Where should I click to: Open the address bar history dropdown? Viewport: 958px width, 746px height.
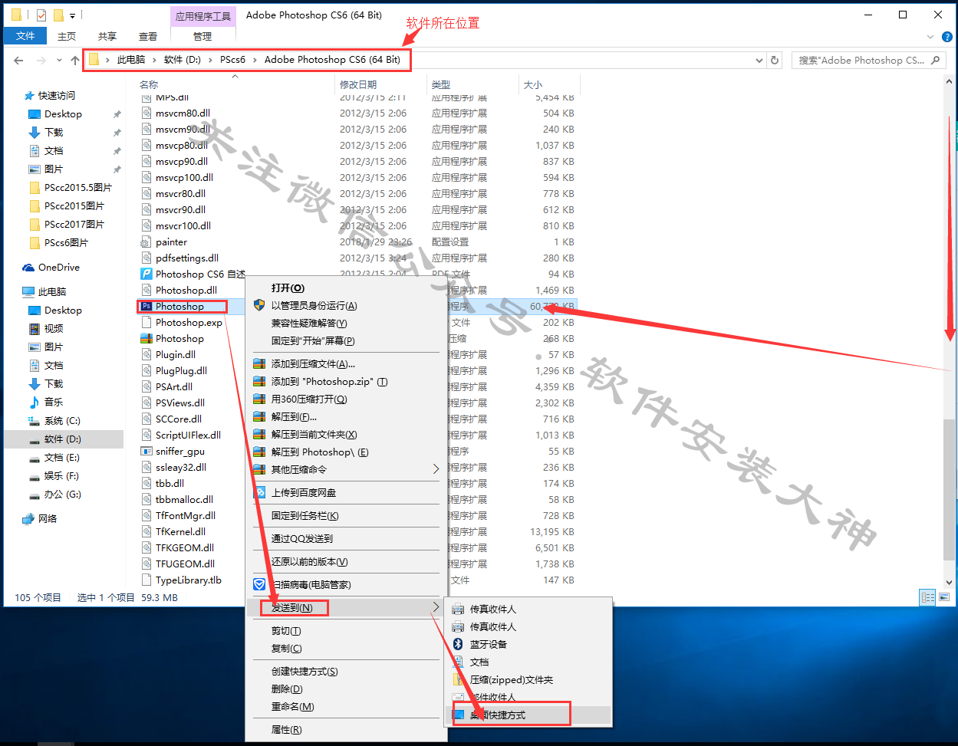[759, 60]
